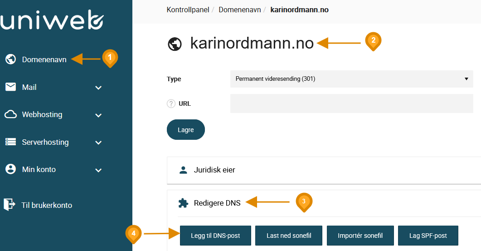The height and width of the screenshot is (251, 481).
Task: Open the Juridisk eier section
Action: click(x=324, y=170)
